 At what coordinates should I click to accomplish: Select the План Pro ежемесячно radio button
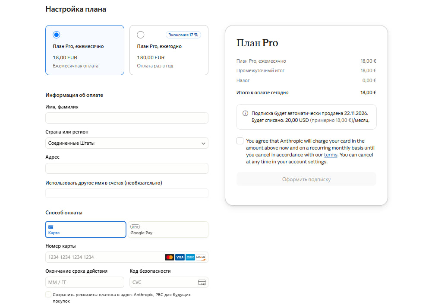57,35
